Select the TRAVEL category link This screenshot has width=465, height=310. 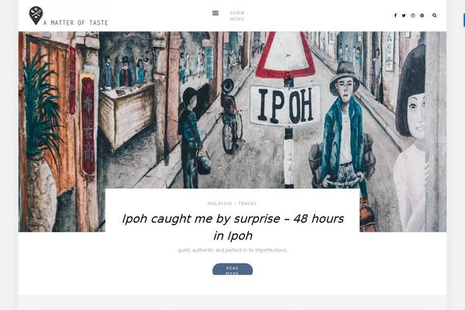click(248, 203)
